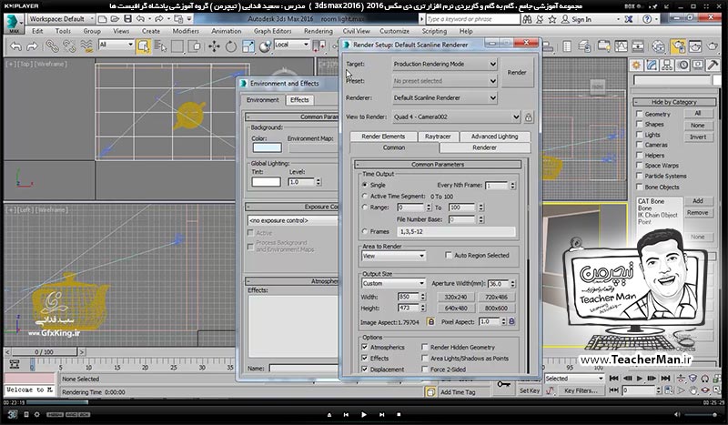Click the Invert button in Hide by Category
This screenshot has height=425, width=728.
[x=698, y=137]
